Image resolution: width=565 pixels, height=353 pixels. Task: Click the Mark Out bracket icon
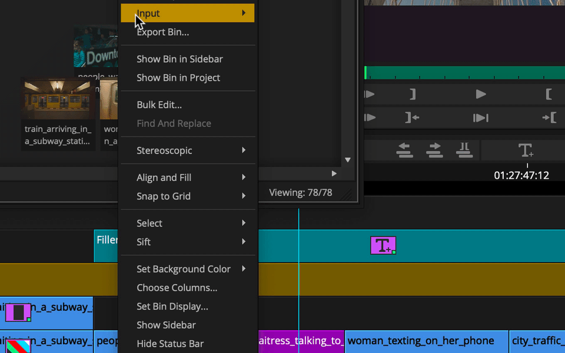point(413,94)
